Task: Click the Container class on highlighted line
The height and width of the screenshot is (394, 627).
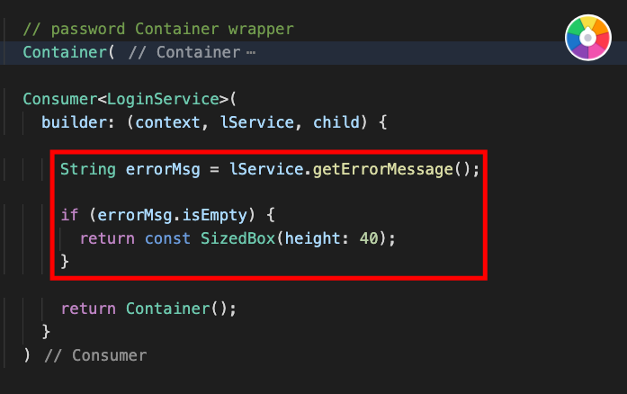Action: [x=65, y=52]
